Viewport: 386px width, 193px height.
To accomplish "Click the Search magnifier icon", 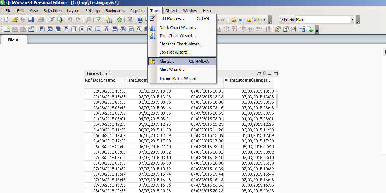I will click(88, 20).
